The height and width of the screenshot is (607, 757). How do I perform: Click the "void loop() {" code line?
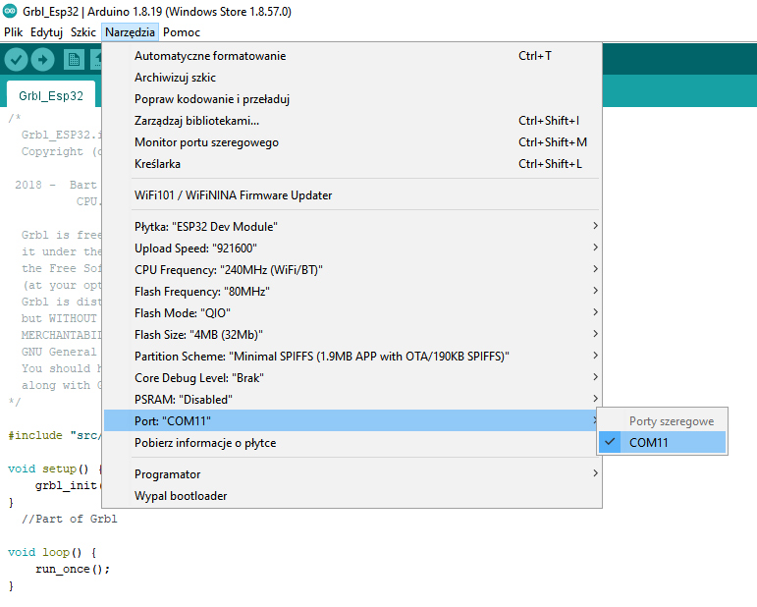coord(52,552)
